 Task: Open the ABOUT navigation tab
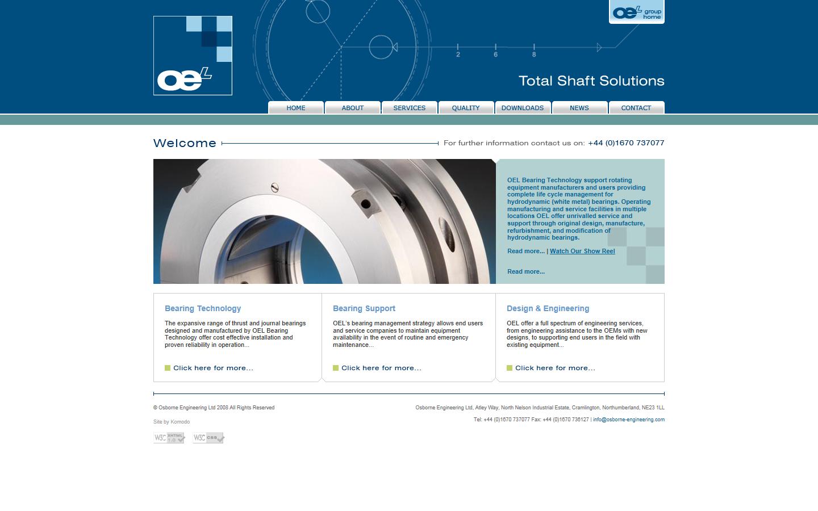[x=352, y=108]
